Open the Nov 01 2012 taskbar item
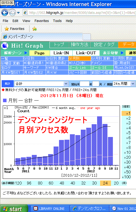This screenshot has width=136, height=212. point(123,209)
